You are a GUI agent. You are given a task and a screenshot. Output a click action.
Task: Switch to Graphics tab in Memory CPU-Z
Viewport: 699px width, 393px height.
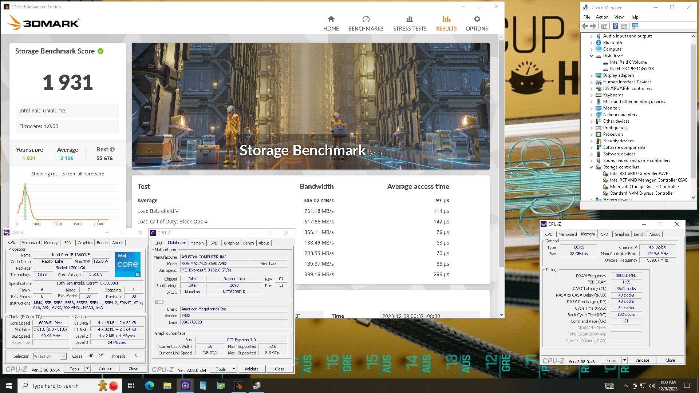coord(622,234)
